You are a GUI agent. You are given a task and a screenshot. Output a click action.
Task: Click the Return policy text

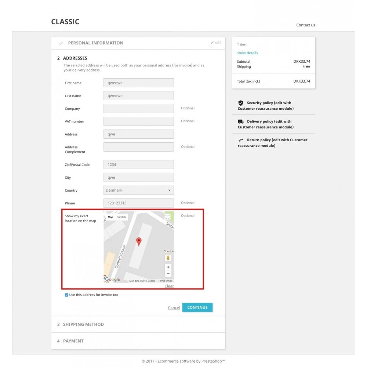pos(273,143)
